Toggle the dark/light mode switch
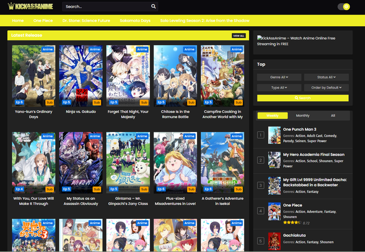 tap(344, 7)
